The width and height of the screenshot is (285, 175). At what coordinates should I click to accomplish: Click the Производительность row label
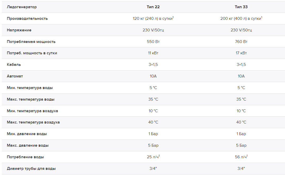pyautogui.click(x=27, y=19)
